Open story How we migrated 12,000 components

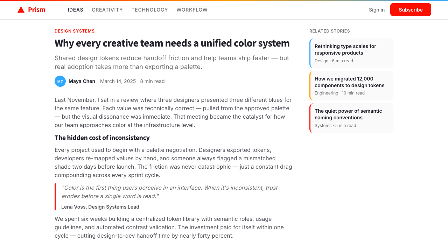tap(351, 86)
